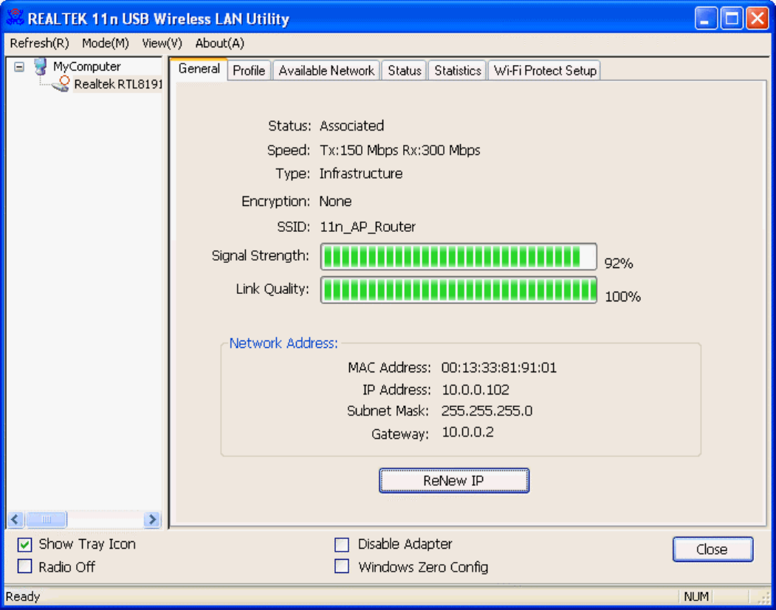Click the tree pane left scroll arrow
This screenshot has height=610, width=776.
click(15, 519)
